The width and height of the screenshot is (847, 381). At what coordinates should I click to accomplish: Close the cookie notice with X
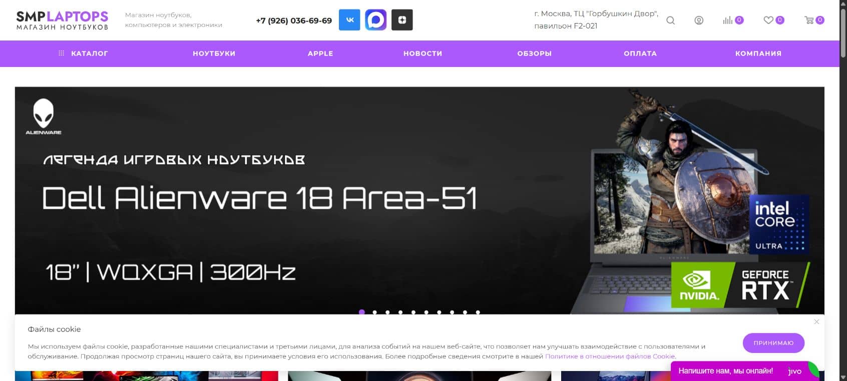coord(816,321)
